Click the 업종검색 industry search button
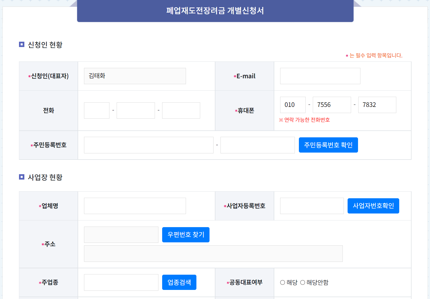This screenshot has width=430, height=299. tap(179, 282)
